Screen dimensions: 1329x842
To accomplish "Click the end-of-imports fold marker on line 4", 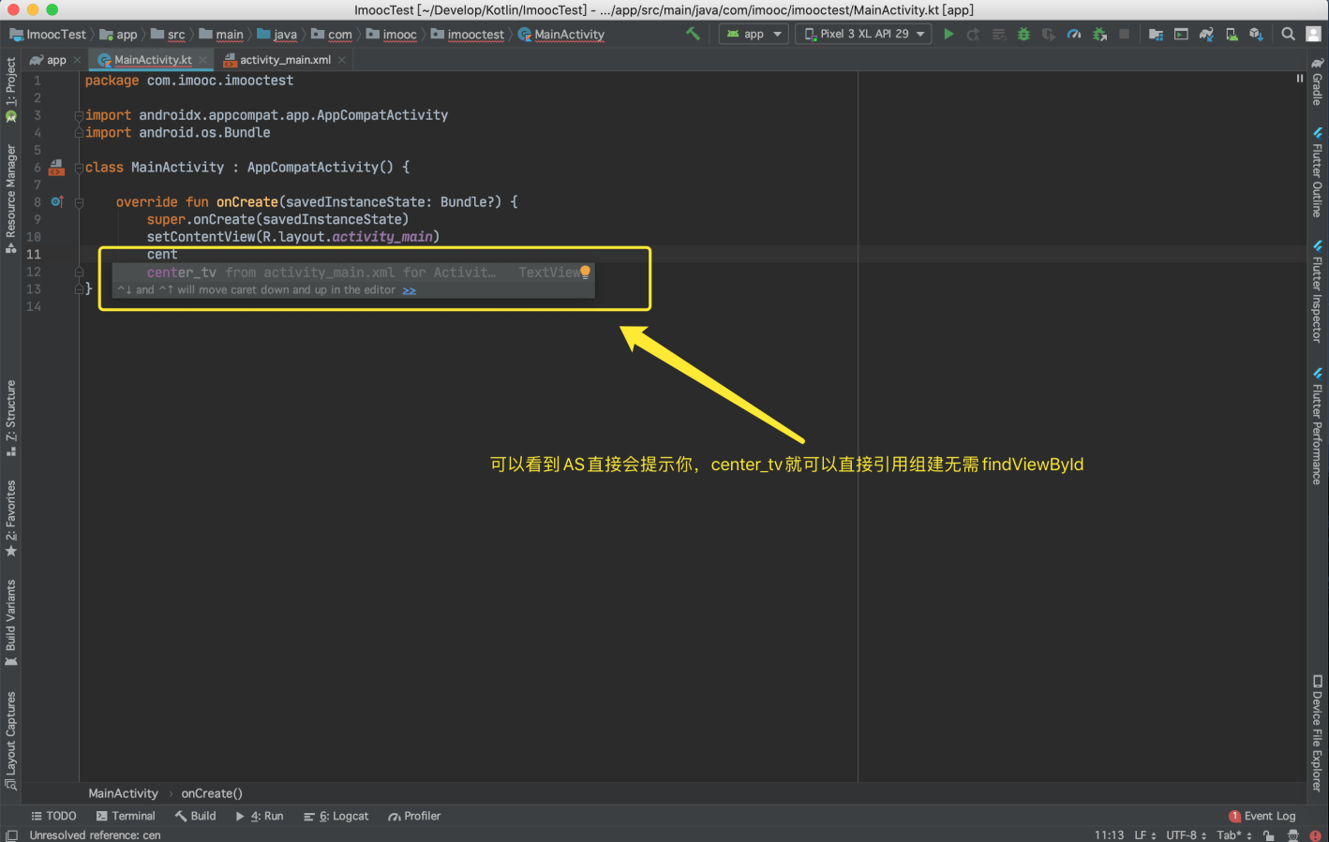I will coord(80,133).
